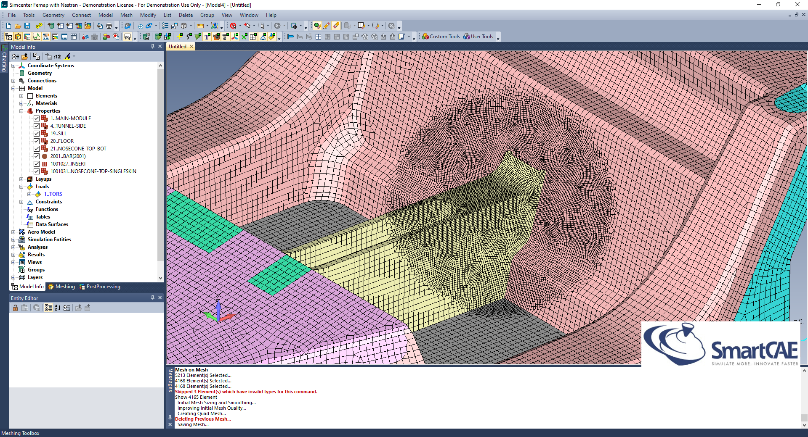Expand the Constraints tree node
The height and width of the screenshot is (437, 808).
(x=21, y=202)
